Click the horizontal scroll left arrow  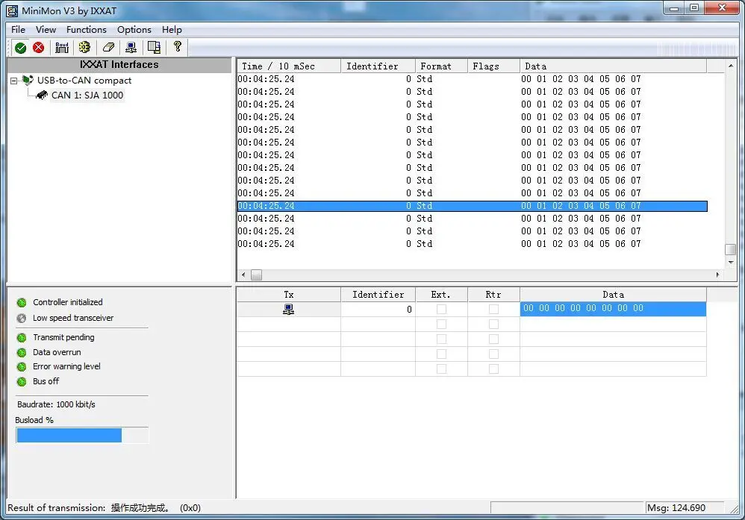click(243, 275)
